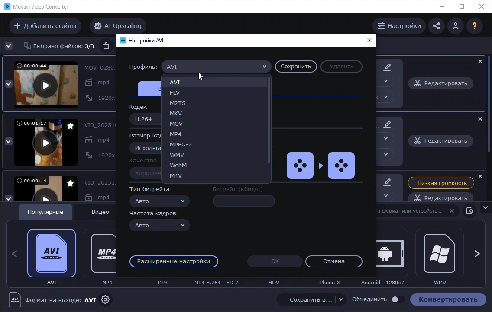Choose MKV from profile list
492x312 pixels.
[x=215, y=113]
